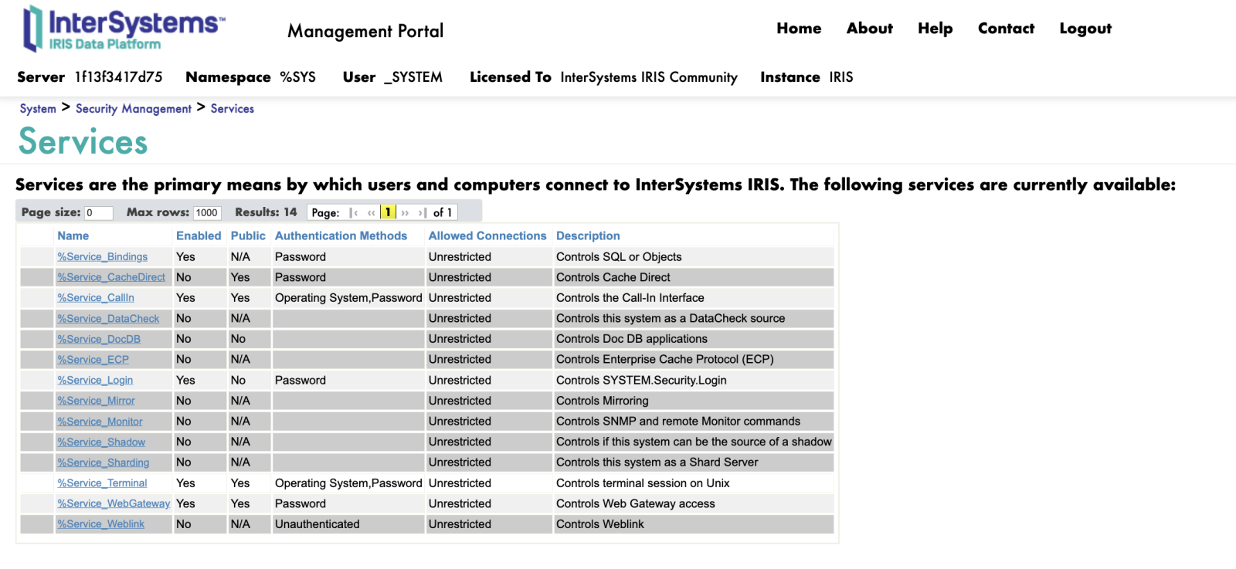Edit the %Service_Terminal service

click(x=102, y=483)
